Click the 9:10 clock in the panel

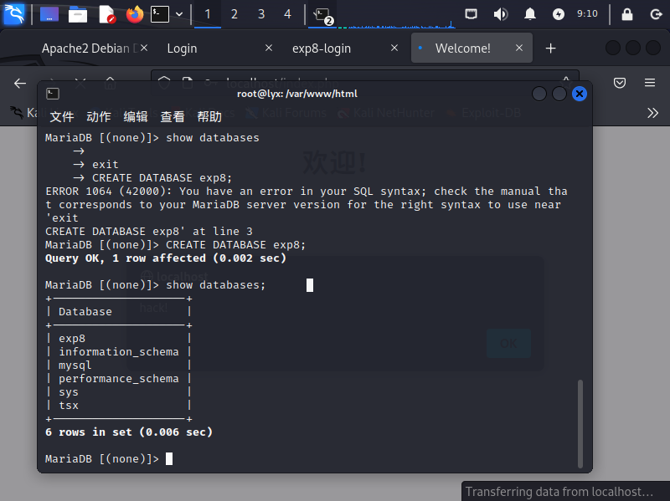tap(587, 13)
